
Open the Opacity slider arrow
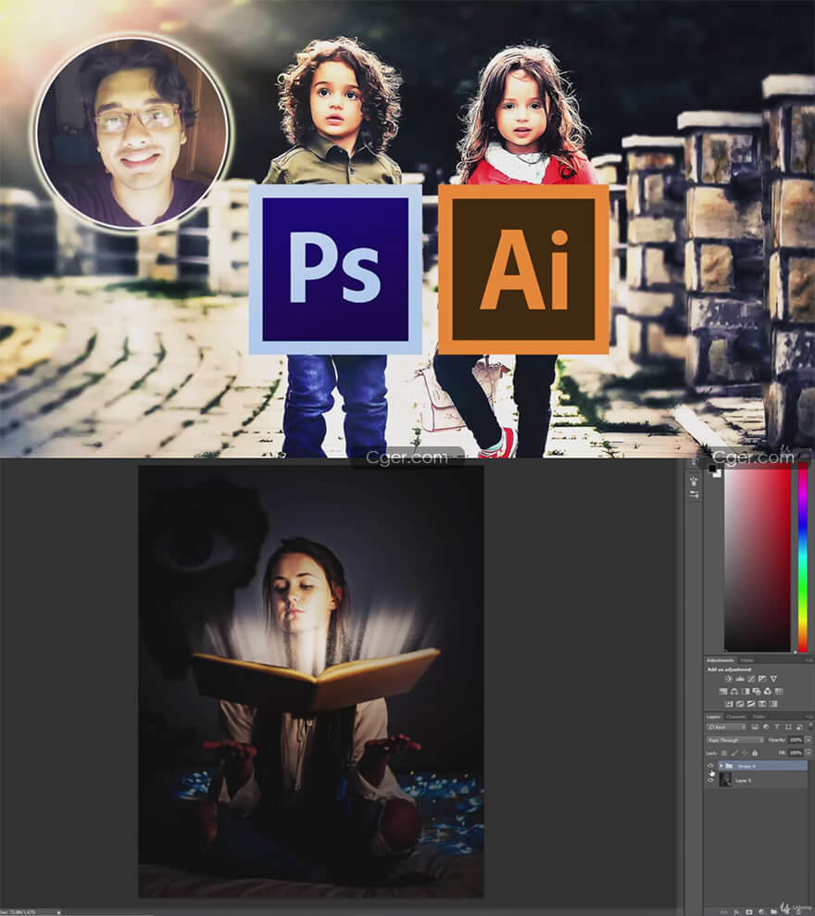click(x=808, y=740)
